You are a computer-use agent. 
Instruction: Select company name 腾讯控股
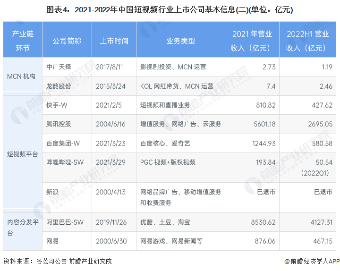(59, 124)
